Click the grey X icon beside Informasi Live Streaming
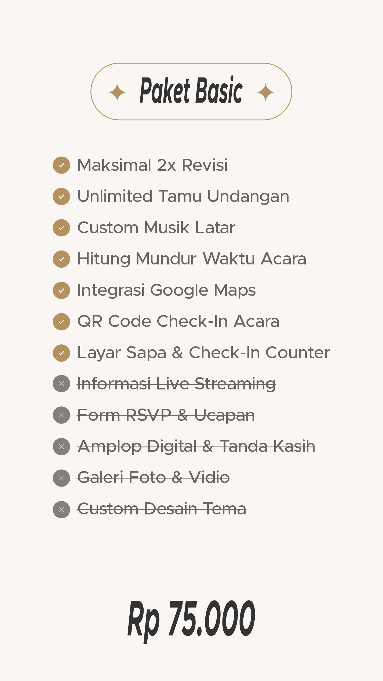This screenshot has width=383, height=681. tap(61, 384)
